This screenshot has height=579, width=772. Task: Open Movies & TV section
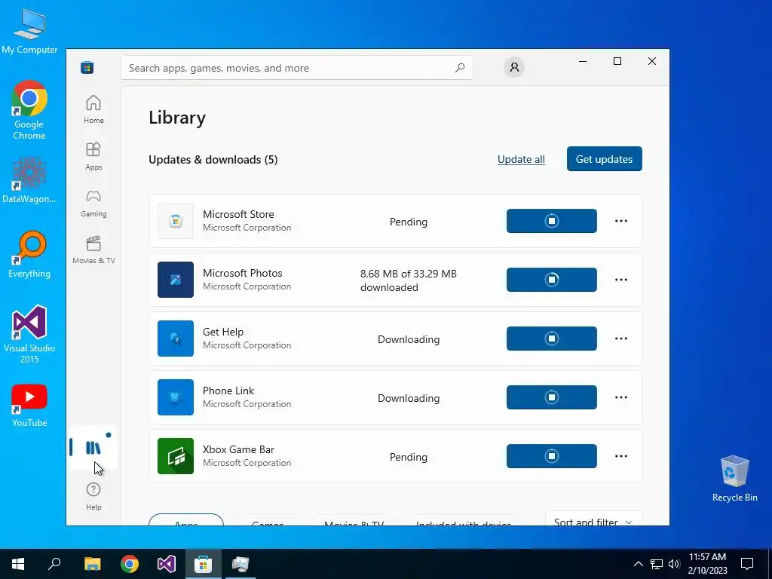93,250
